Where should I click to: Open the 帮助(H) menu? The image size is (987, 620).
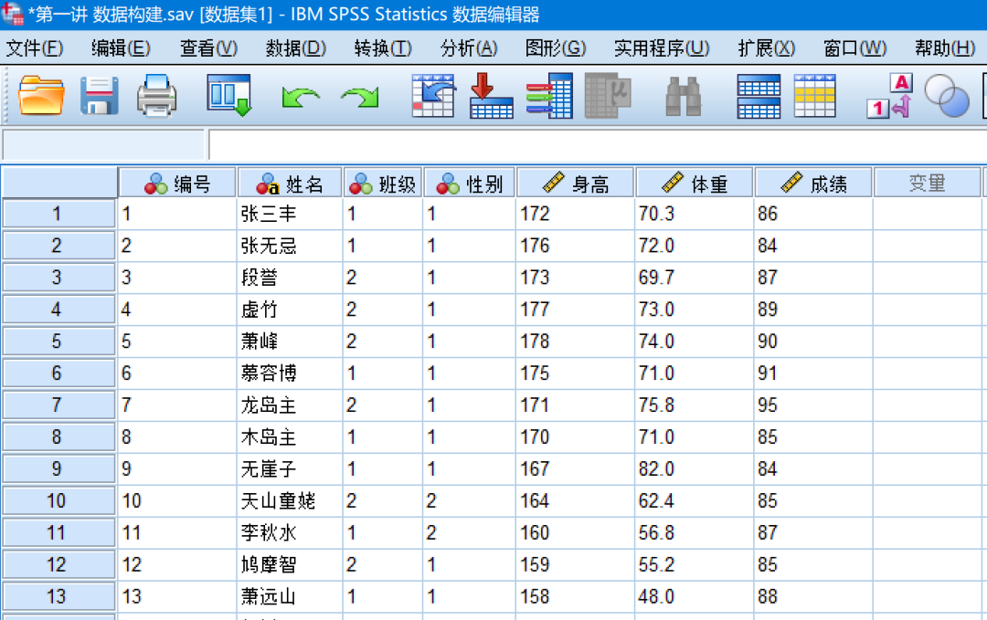pos(945,47)
